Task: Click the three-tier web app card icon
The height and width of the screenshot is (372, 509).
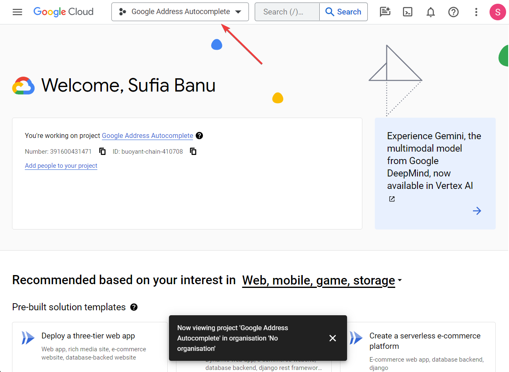Action: tap(28, 338)
